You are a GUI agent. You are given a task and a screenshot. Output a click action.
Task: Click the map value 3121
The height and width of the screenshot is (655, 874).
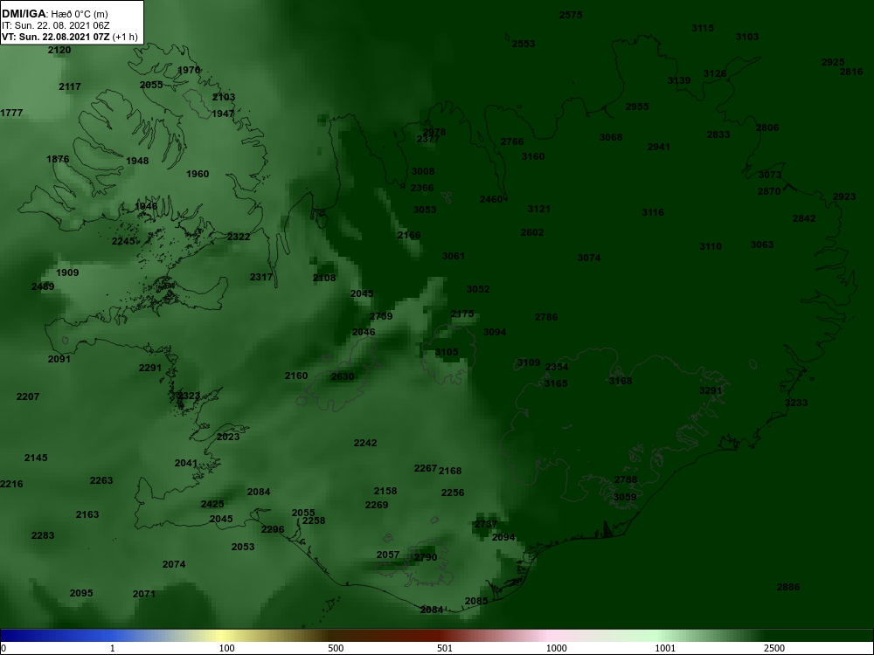click(539, 209)
